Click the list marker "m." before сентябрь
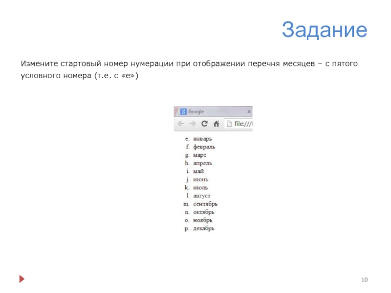Viewport: 391px width, 293px height. (186, 204)
